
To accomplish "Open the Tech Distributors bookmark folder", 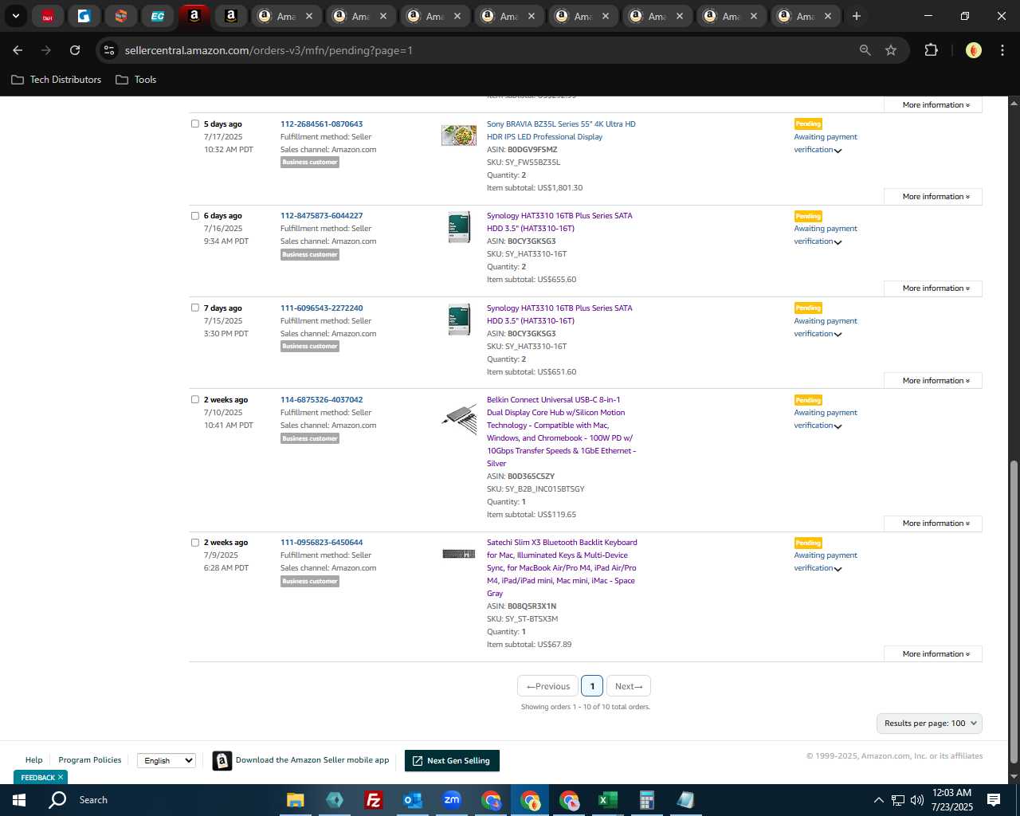I will click(x=57, y=80).
